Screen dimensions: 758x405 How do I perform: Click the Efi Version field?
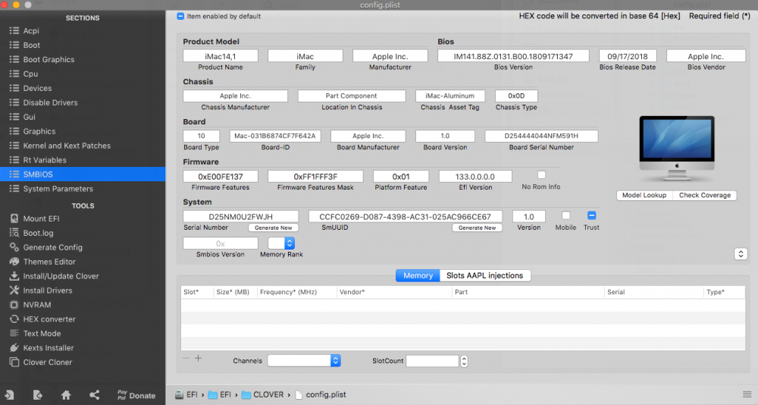click(x=475, y=177)
